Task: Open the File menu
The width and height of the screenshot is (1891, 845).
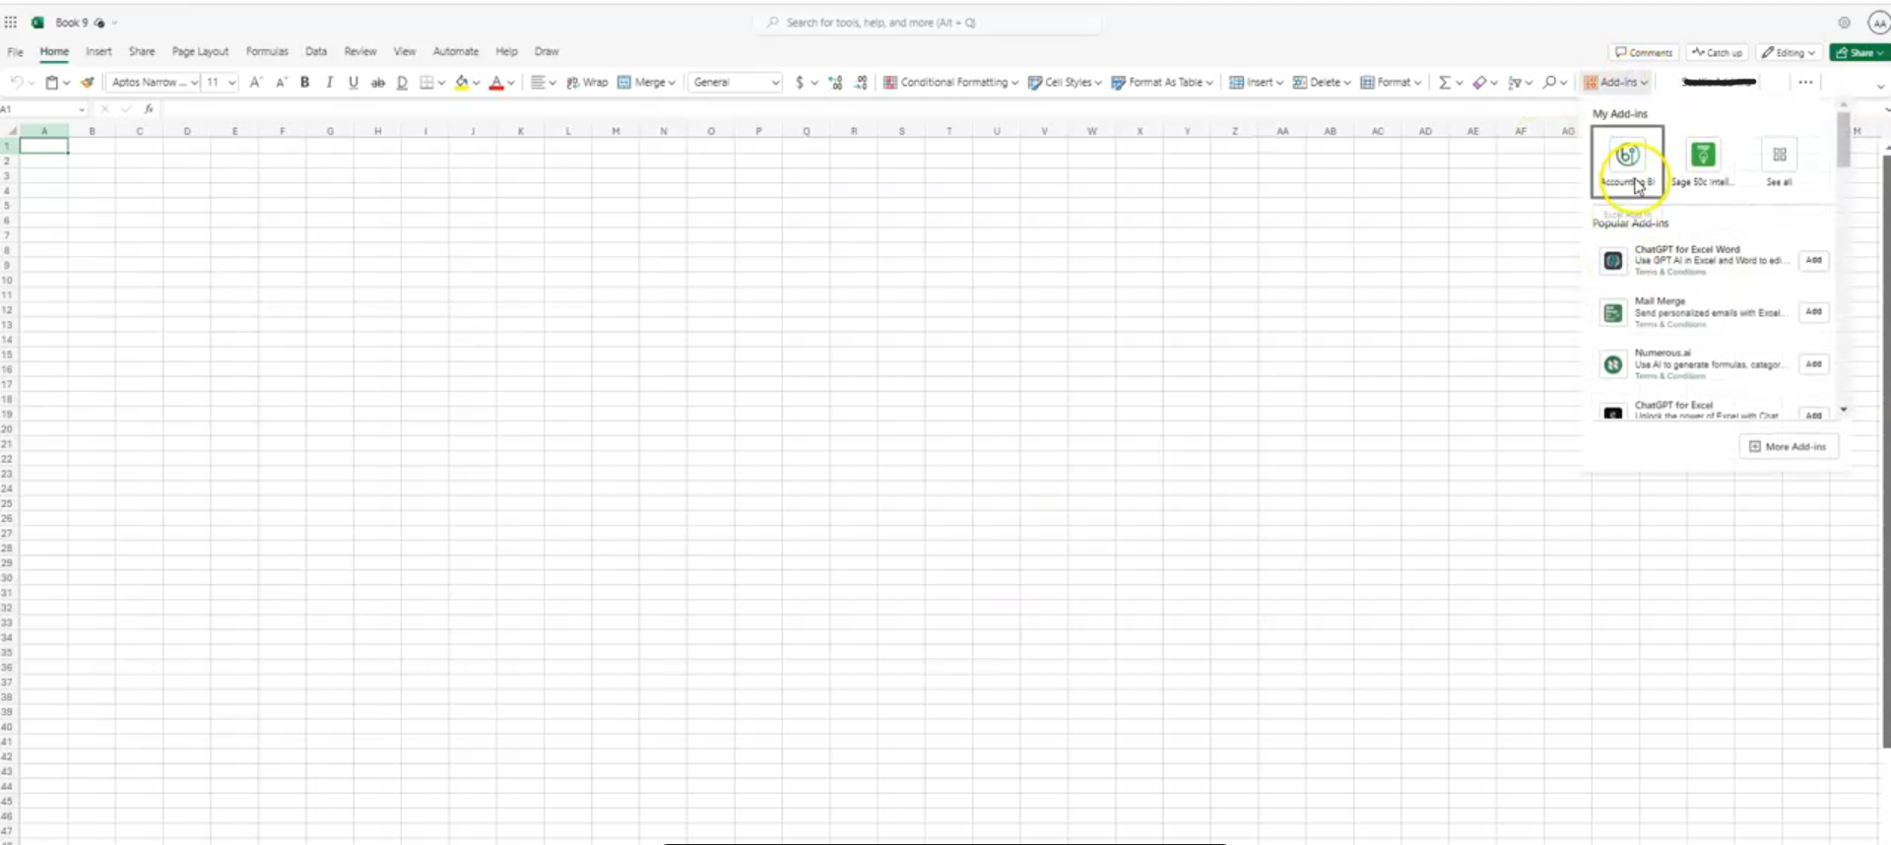Action: coord(16,52)
